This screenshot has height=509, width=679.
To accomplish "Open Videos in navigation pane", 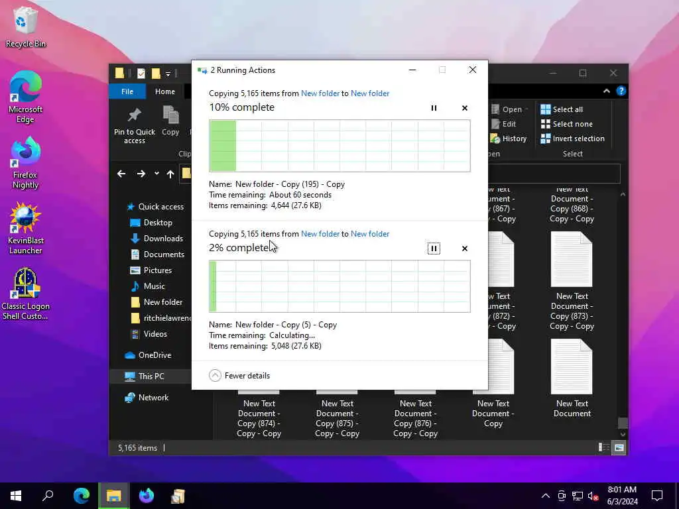I will pyautogui.click(x=149, y=334).
